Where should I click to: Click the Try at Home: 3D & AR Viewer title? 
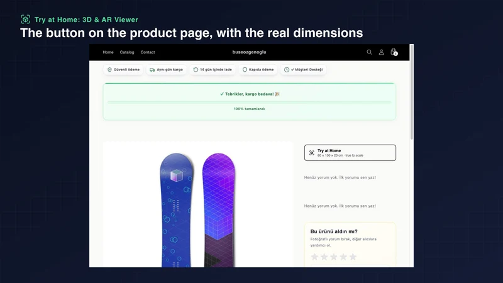coord(86,19)
